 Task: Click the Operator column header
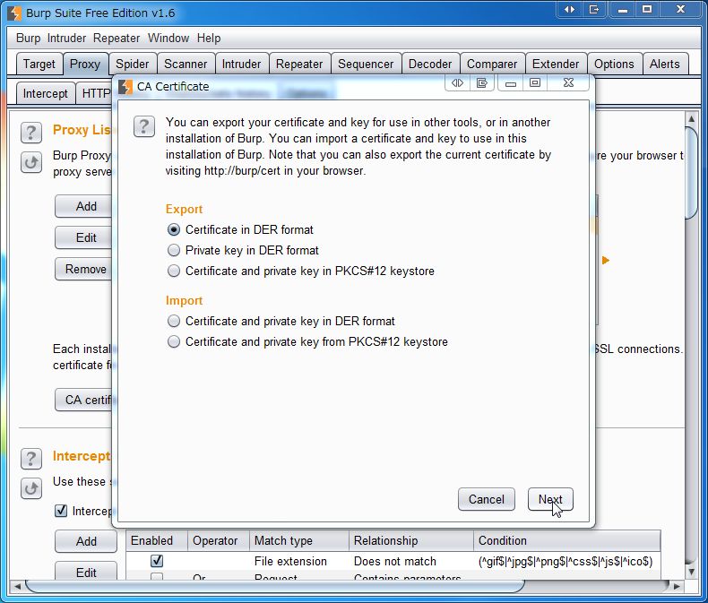(219, 540)
